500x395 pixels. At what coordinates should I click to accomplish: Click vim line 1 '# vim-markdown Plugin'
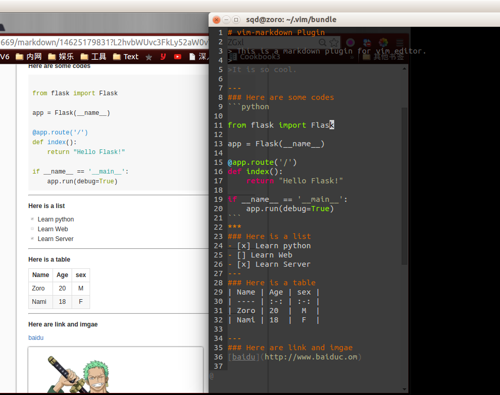(x=276, y=32)
